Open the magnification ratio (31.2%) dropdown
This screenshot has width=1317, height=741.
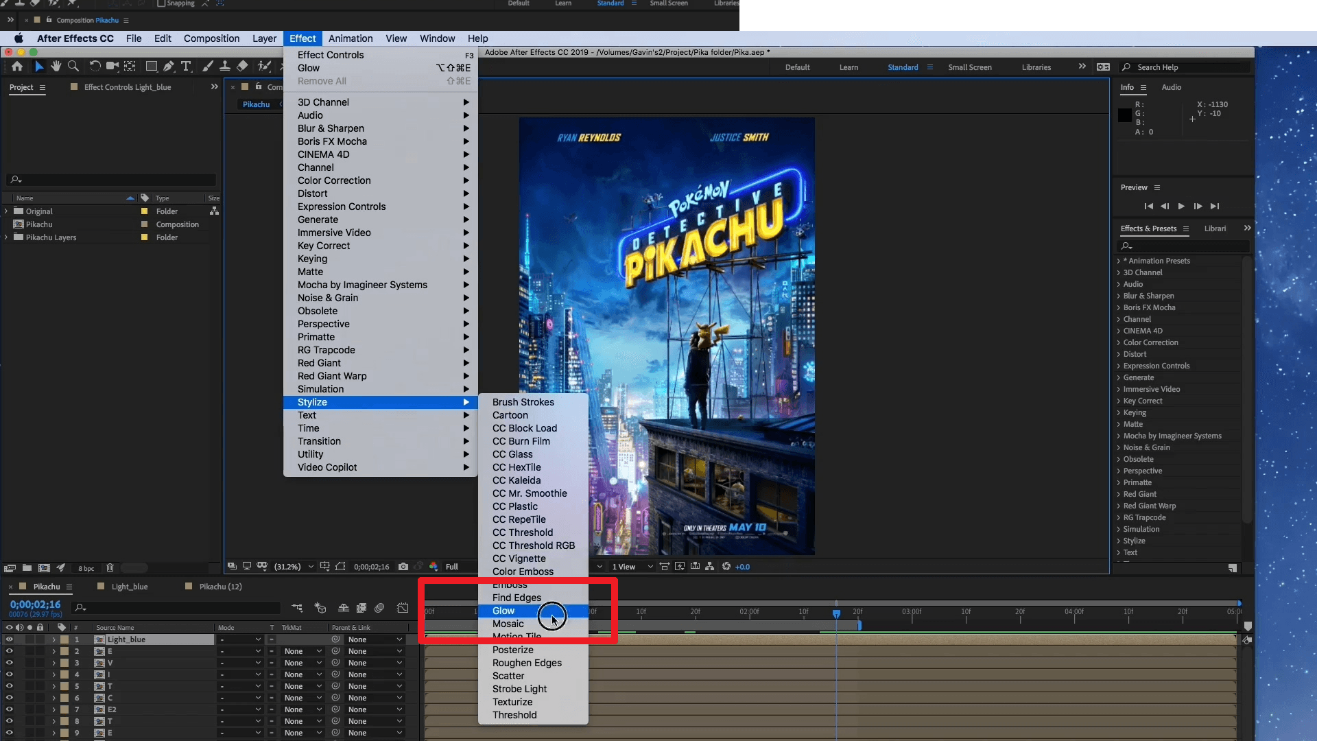tap(294, 567)
